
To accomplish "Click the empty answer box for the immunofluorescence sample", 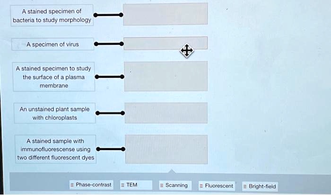I will 165,150.
